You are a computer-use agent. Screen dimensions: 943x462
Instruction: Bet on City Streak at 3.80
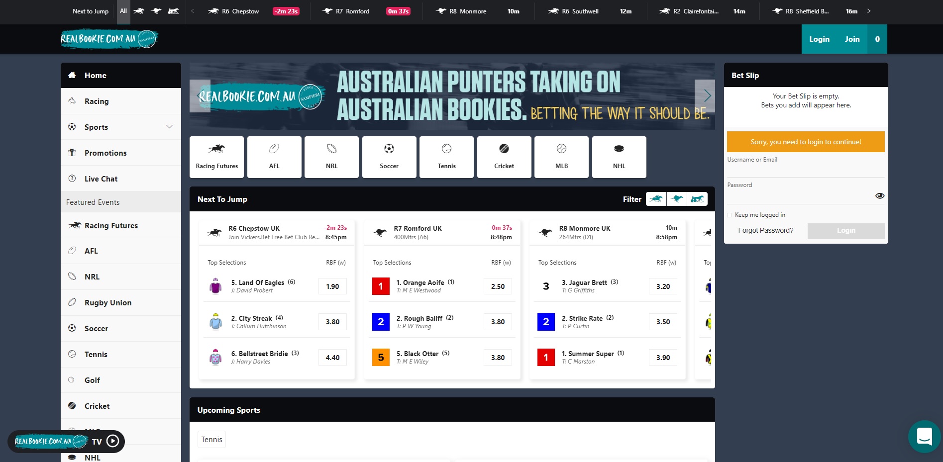coord(332,322)
